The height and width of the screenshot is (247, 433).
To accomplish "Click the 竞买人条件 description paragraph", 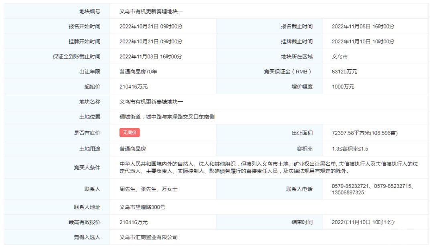I will 269,167.
